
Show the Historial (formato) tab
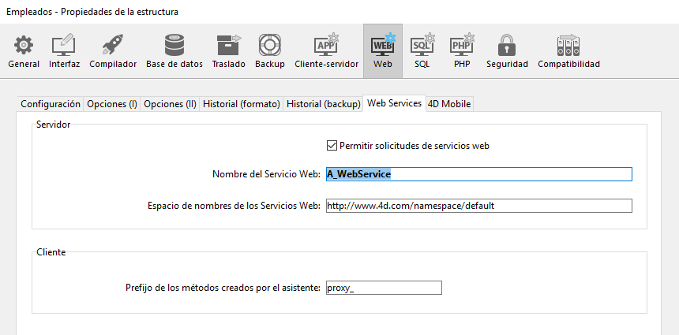(241, 104)
